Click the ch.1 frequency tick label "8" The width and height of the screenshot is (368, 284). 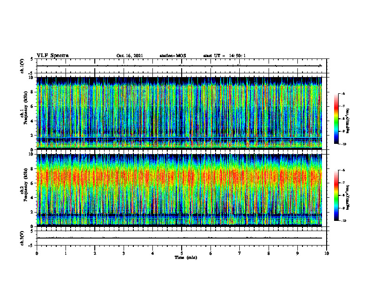(x=33, y=92)
